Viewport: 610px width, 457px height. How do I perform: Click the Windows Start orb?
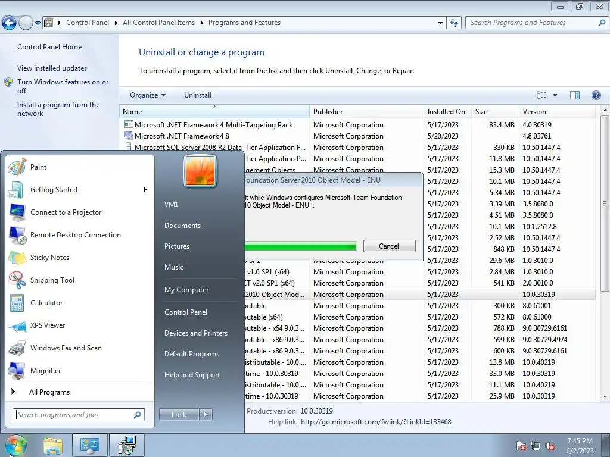15,445
